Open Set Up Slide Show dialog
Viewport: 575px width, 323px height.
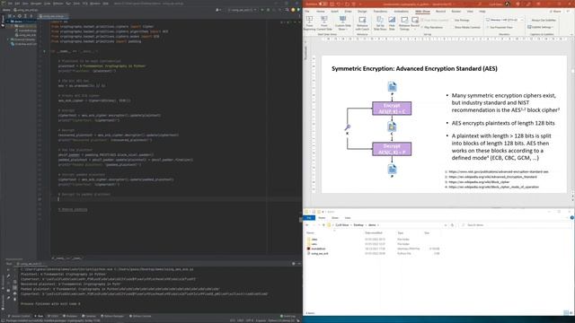pos(380,22)
